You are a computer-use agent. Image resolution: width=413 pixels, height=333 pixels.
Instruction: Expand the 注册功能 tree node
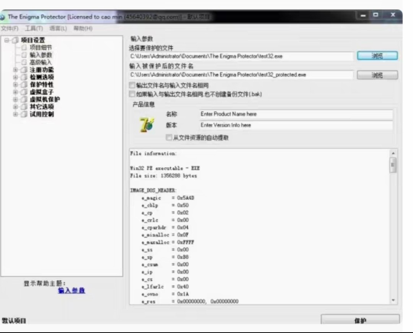click(15, 70)
